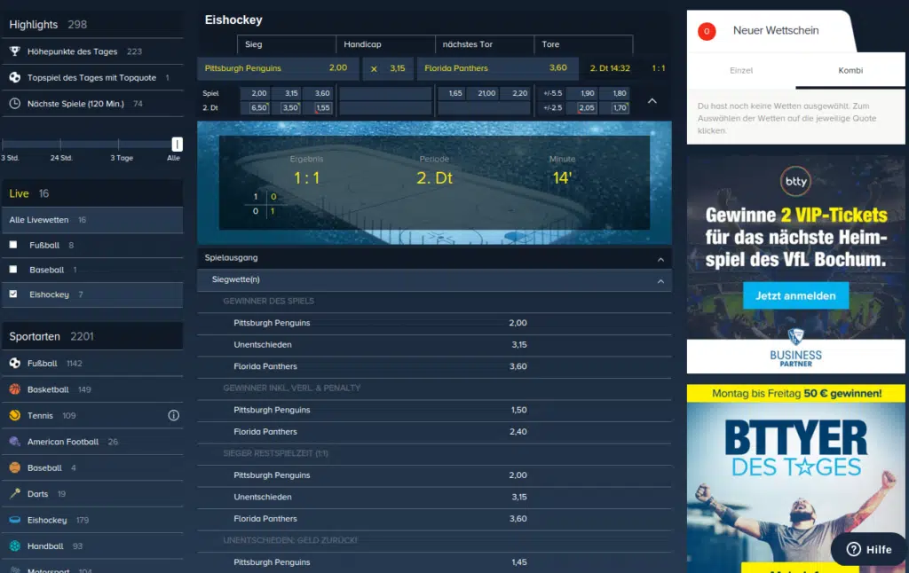
Task: Click the 2. Dt row odds 1,55
Action: [323, 107]
